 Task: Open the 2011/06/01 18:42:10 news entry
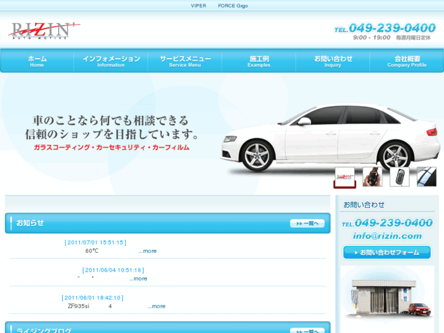(x=93, y=298)
